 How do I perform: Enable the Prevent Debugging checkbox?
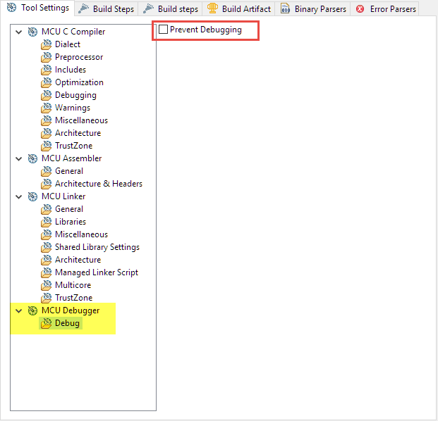click(164, 30)
